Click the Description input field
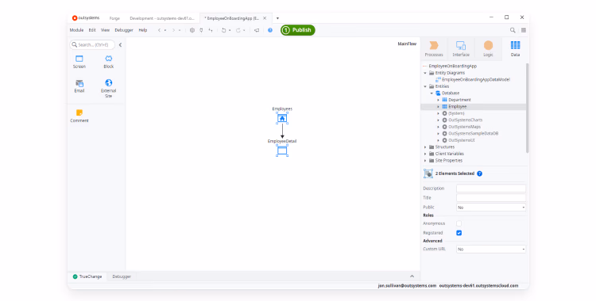 [491, 188]
